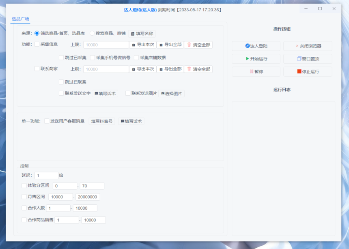Open the 填写名称 button
The height and width of the screenshot is (249, 349).
pyautogui.click(x=142, y=34)
